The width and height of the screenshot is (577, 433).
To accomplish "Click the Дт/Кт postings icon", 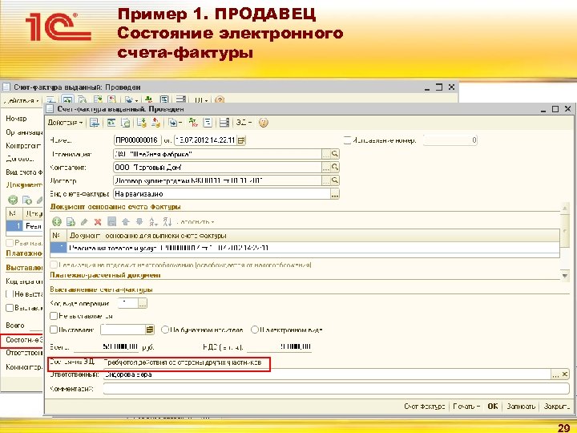I will 193,123.
